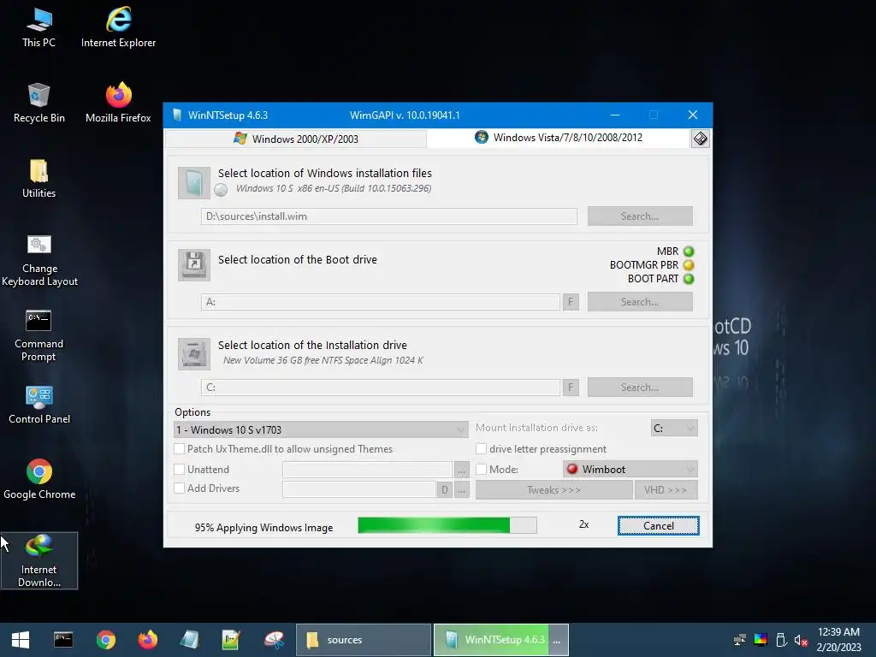The width and height of the screenshot is (876, 657).
Task: Click the browse button for Add Drivers path
Action: tap(461, 490)
